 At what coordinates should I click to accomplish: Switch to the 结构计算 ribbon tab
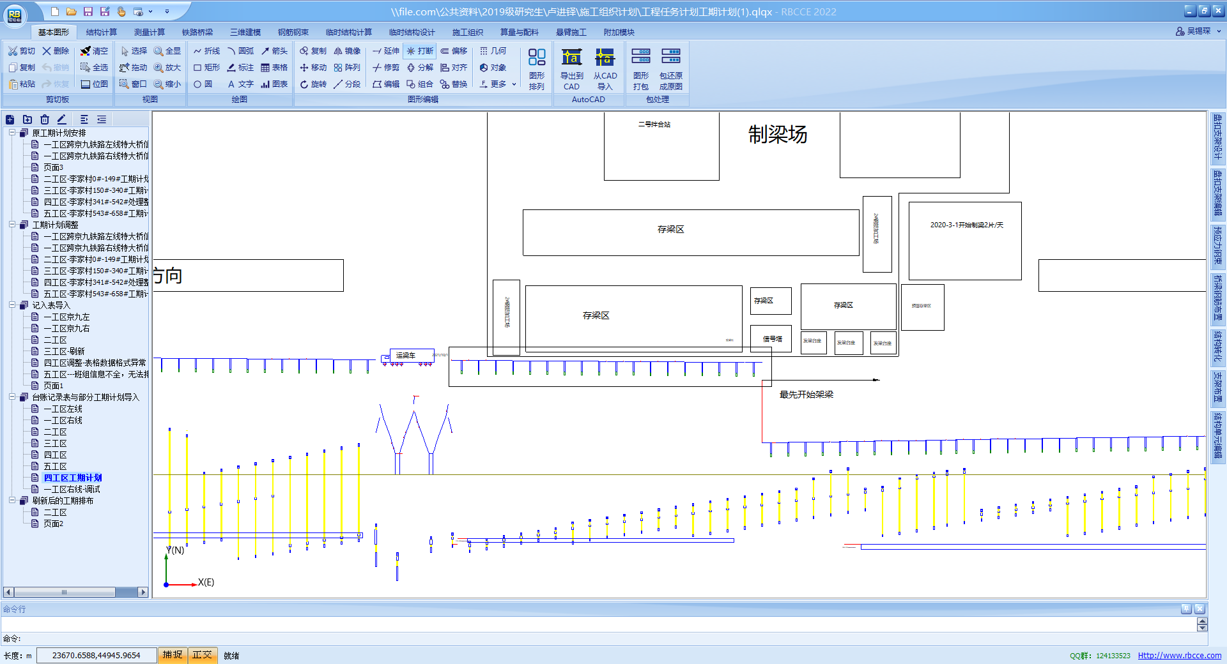click(x=102, y=32)
